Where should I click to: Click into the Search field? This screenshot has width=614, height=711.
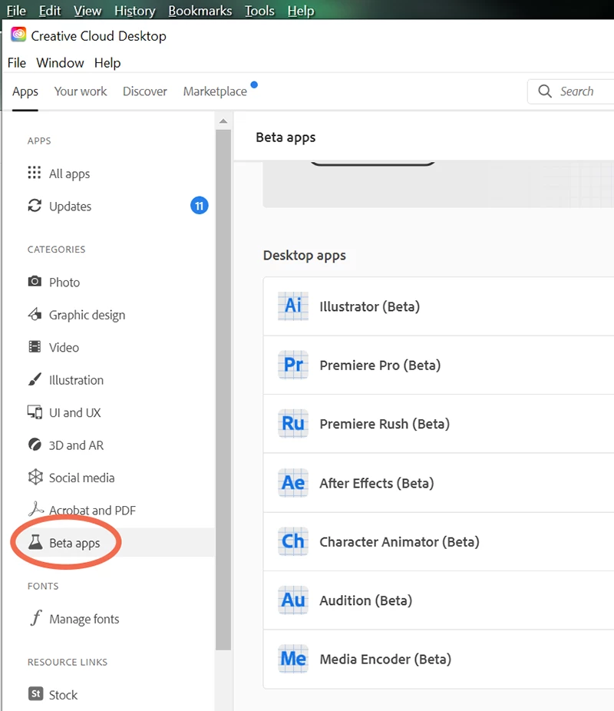pos(571,91)
